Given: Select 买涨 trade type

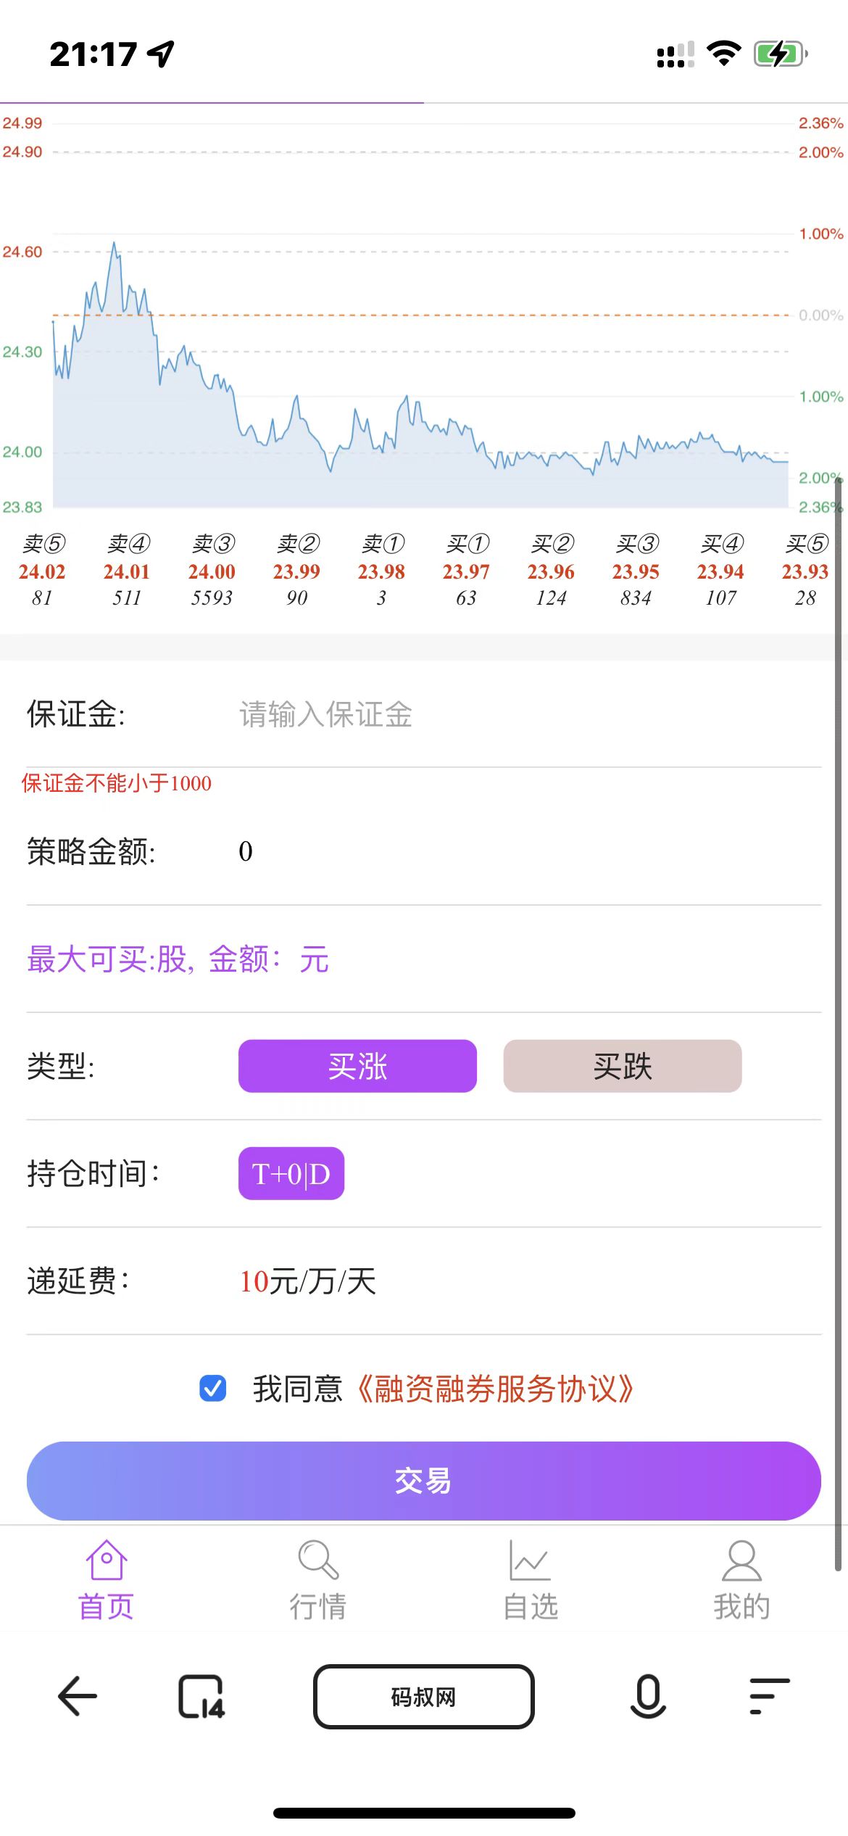Looking at the screenshot, I should 357,1066.
